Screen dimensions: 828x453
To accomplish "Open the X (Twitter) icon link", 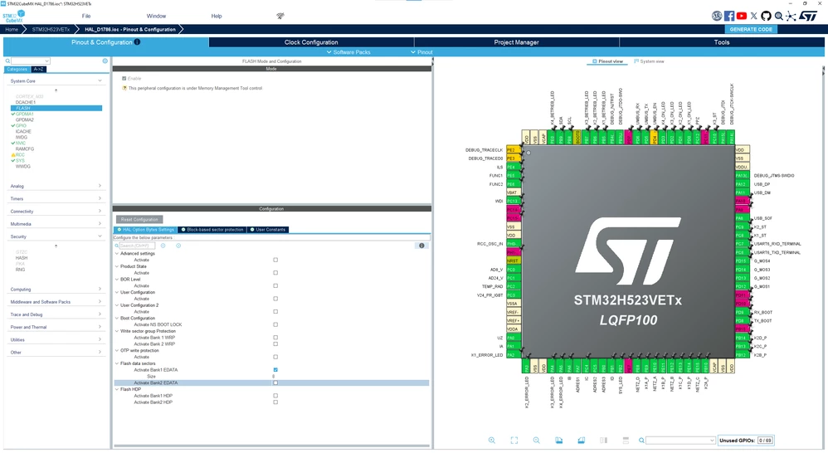I will [754, 16].
